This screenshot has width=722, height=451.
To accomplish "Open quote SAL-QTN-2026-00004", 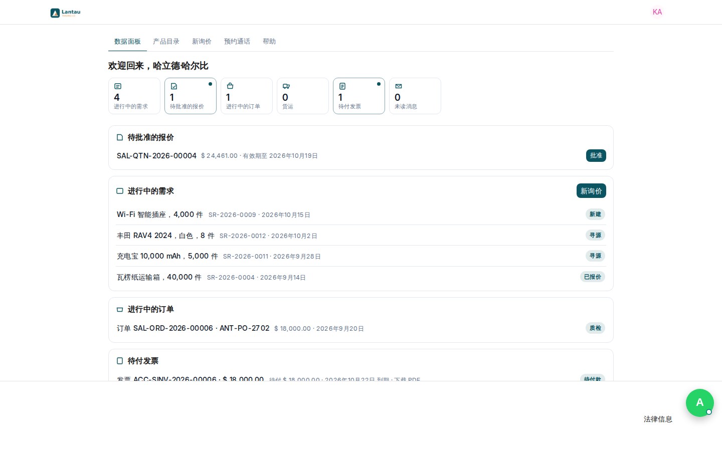I will click(x=156, y=156).
